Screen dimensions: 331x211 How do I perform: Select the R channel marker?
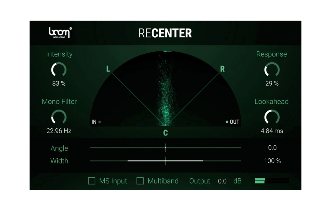click(x=222, y=69)
